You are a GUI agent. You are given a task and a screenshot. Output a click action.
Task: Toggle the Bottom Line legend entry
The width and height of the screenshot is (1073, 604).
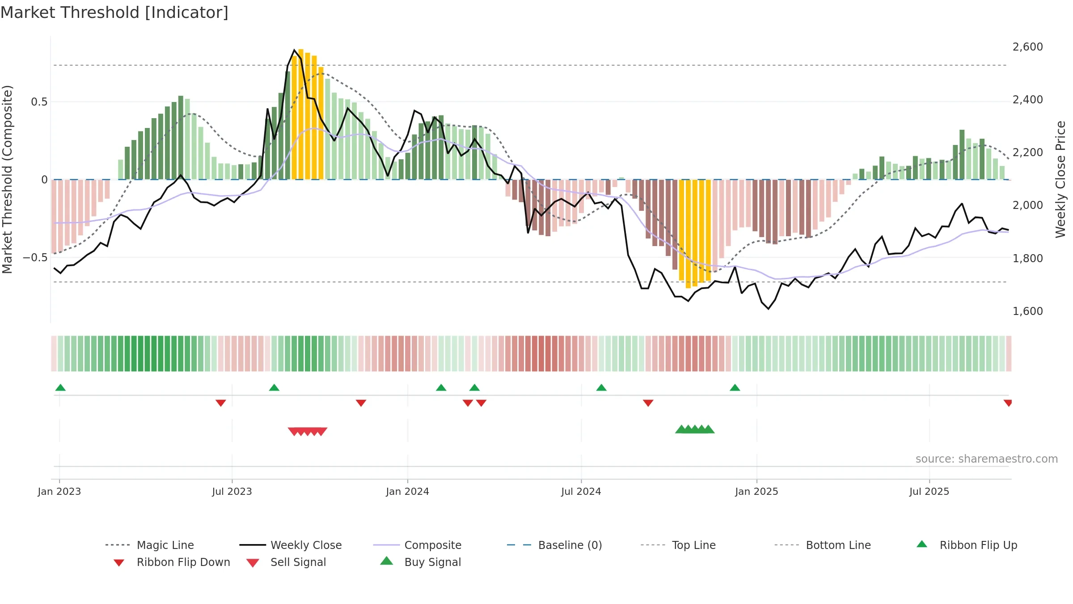tap(823, 545)
